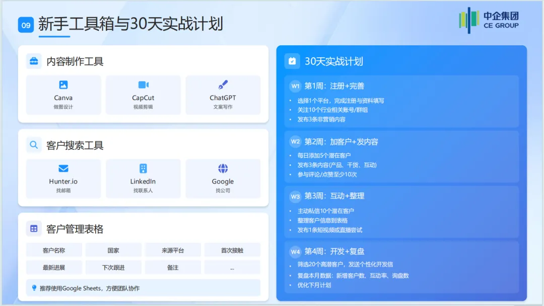The width and height of the screenshot is (544, 306).
Task: Click the table icon beside 客户管理表格
Action: coord(34,228)
